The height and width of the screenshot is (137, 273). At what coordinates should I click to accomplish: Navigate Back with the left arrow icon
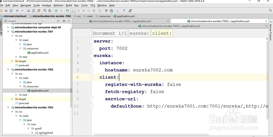[56, 11]
